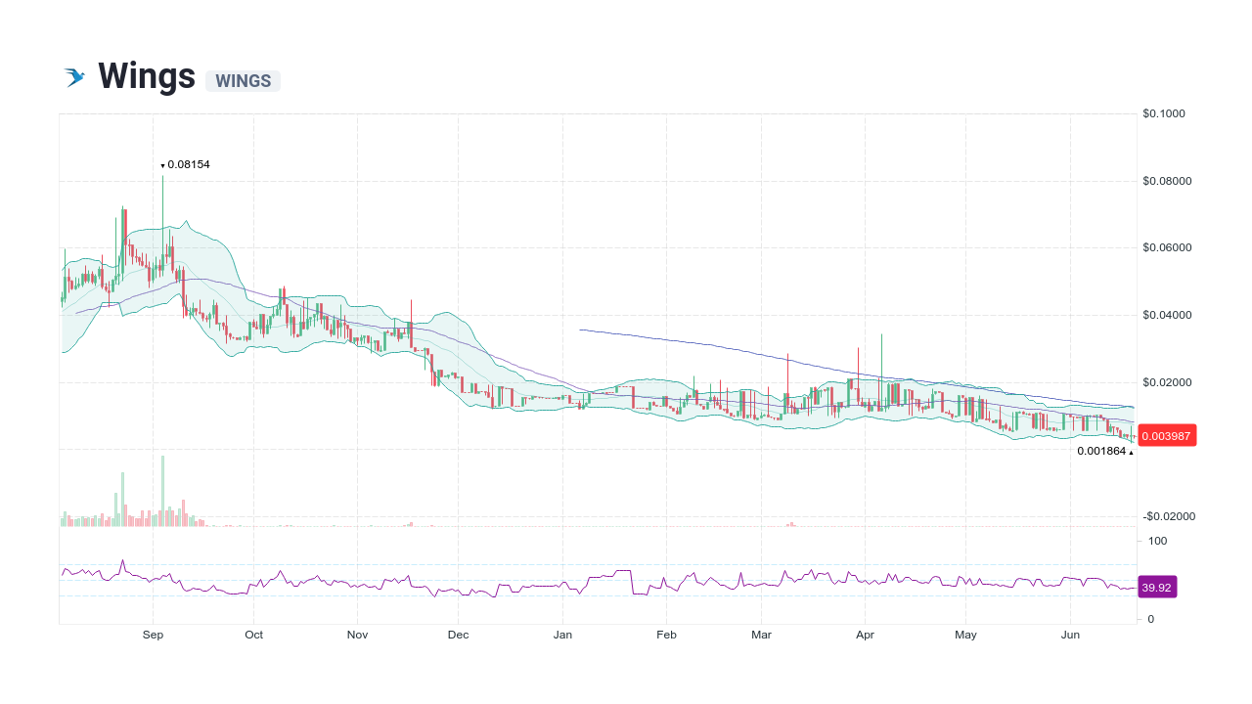Click the WINGS ticker badge
1252x704 pixels.
coord(243,81)
